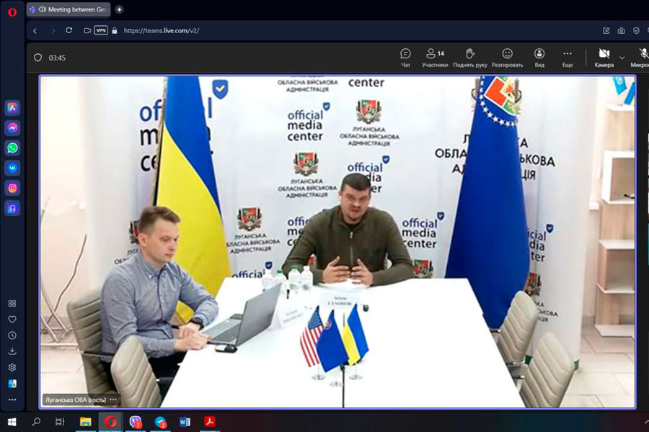Screen dimensions: 649x432
Task: Open sidebar setup three dots
Action: pyautogui.click(x=12, y=400)
